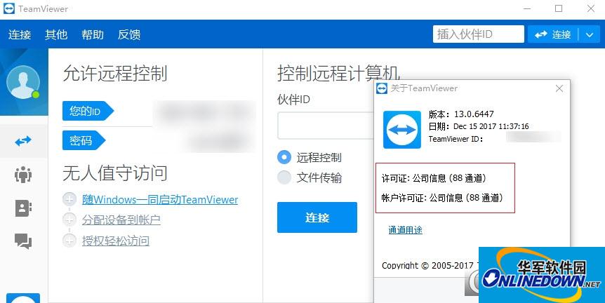The height and width of the screenshot is (303, 605).
Task: Click the 通道用途 link
Action: tap(405, 230)
